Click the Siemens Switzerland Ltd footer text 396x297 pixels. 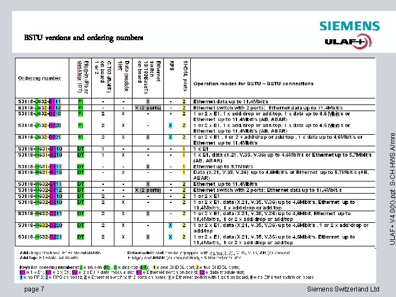343,289
